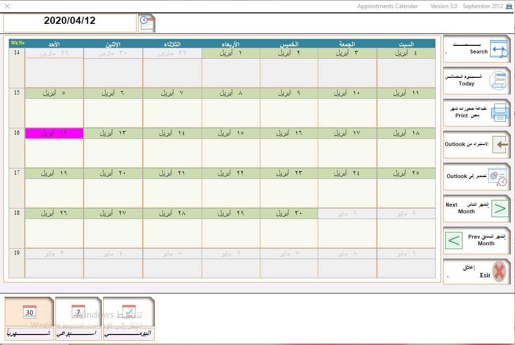Click the Search button label
The width and height of the screenshot is (515, 345).
tap(479, 52)
